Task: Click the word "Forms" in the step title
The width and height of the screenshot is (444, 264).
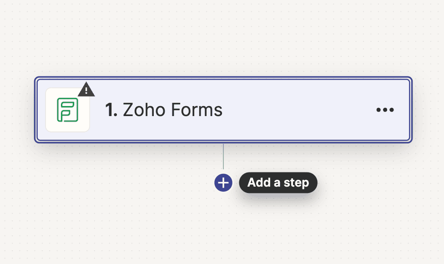Action: pos(198,110)
